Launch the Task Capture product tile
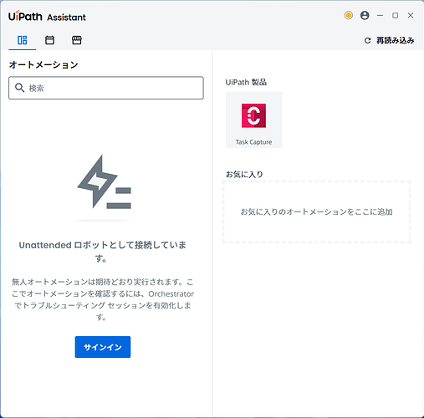Image resolution: width=424 pixels, height=418 pixels. [x=253, y=120]
